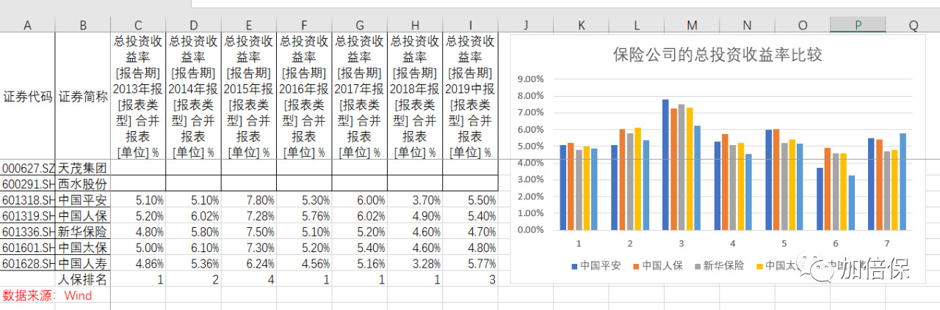The image size is (940, 310).
Task: Select column D header
Action: [193, 25]
